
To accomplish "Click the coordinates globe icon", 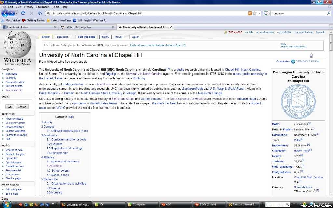I will pyautogui.click(x=293, y=61).
